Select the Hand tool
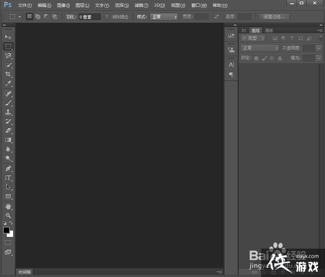Image resolution: width=325 pixels, height=277 pixels. pyautogui.click(x=8, y=206)
